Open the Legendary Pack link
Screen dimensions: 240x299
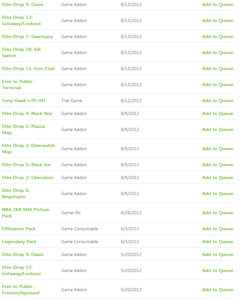coord(19,242)
